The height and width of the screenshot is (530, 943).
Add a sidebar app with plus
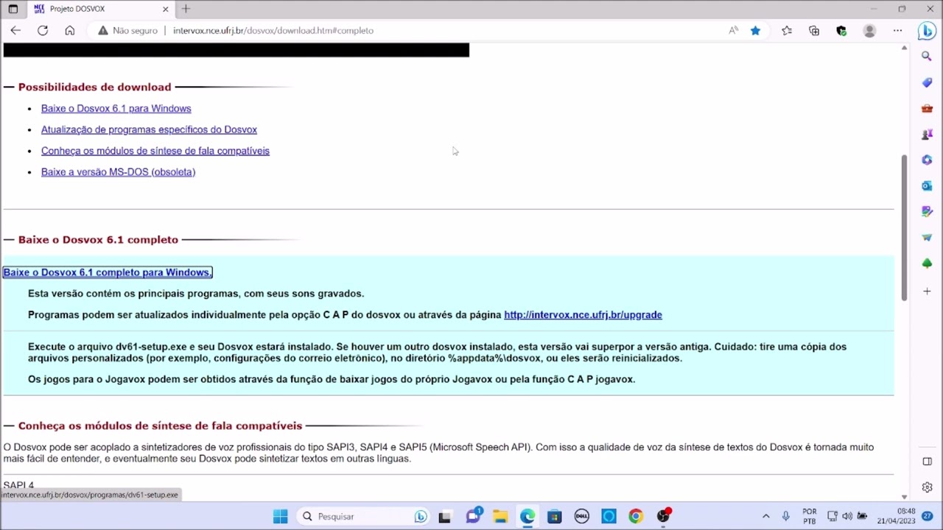click(927, 291)
